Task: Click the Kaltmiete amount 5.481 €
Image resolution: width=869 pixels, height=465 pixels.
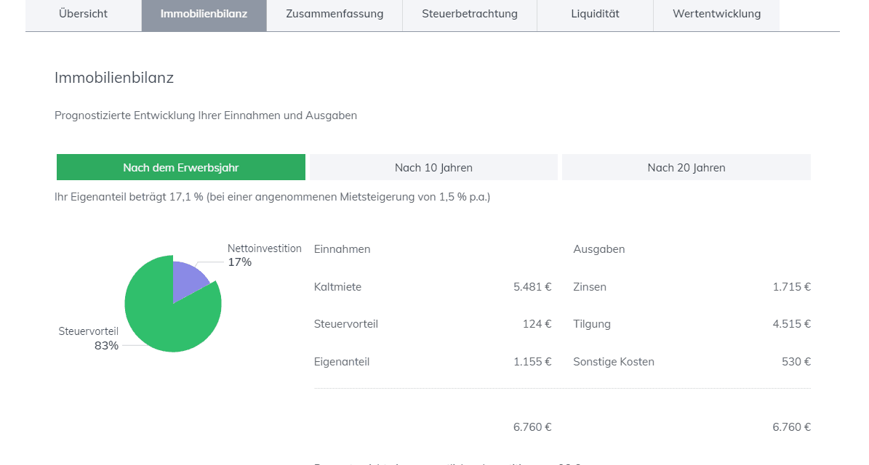Action: pyautogui.click(x=532, y=287)
